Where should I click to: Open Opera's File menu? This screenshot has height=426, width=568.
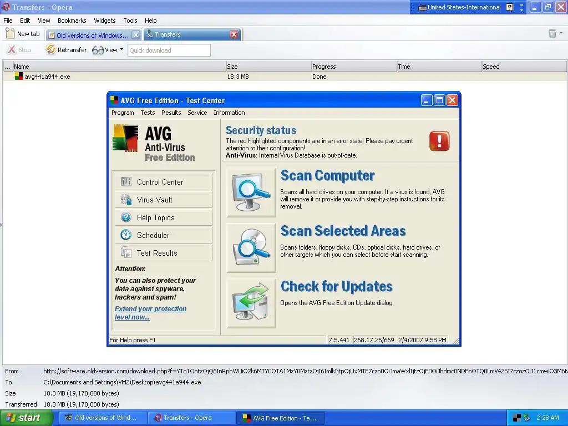coord(8,21)
